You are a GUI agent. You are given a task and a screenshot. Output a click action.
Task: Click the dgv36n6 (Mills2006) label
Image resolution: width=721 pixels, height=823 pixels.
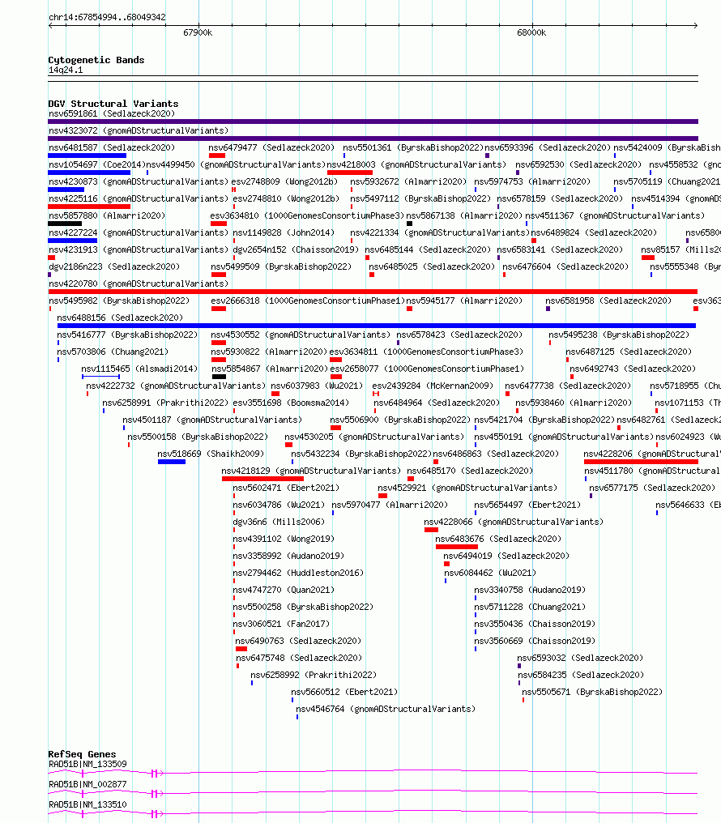coord(279,522)
